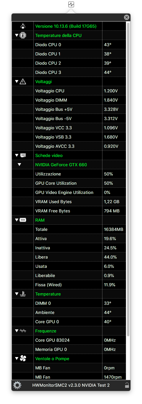This screenshot has width=142, height=404.
Task: Collapse the Frequenze section triangle
Action: tap(17, 331)
